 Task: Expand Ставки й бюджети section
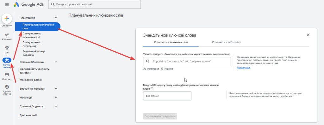tap(56, 106)
